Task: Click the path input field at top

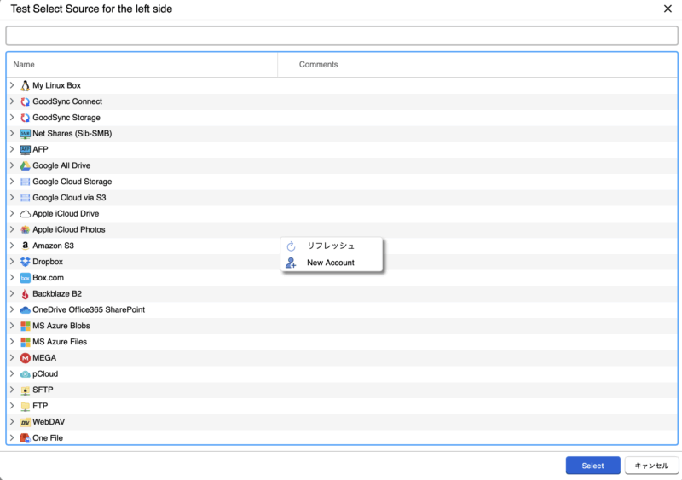Action: (x=341, y=36)
